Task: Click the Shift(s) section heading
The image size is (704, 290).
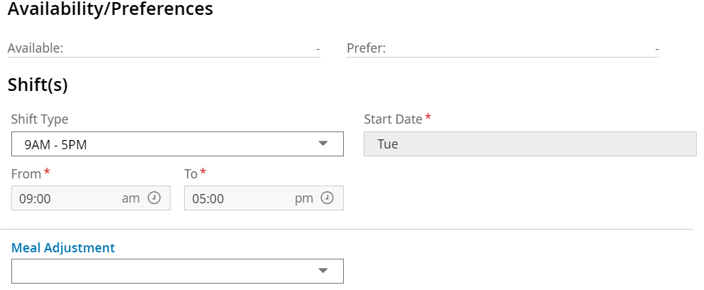Action: 38,85
